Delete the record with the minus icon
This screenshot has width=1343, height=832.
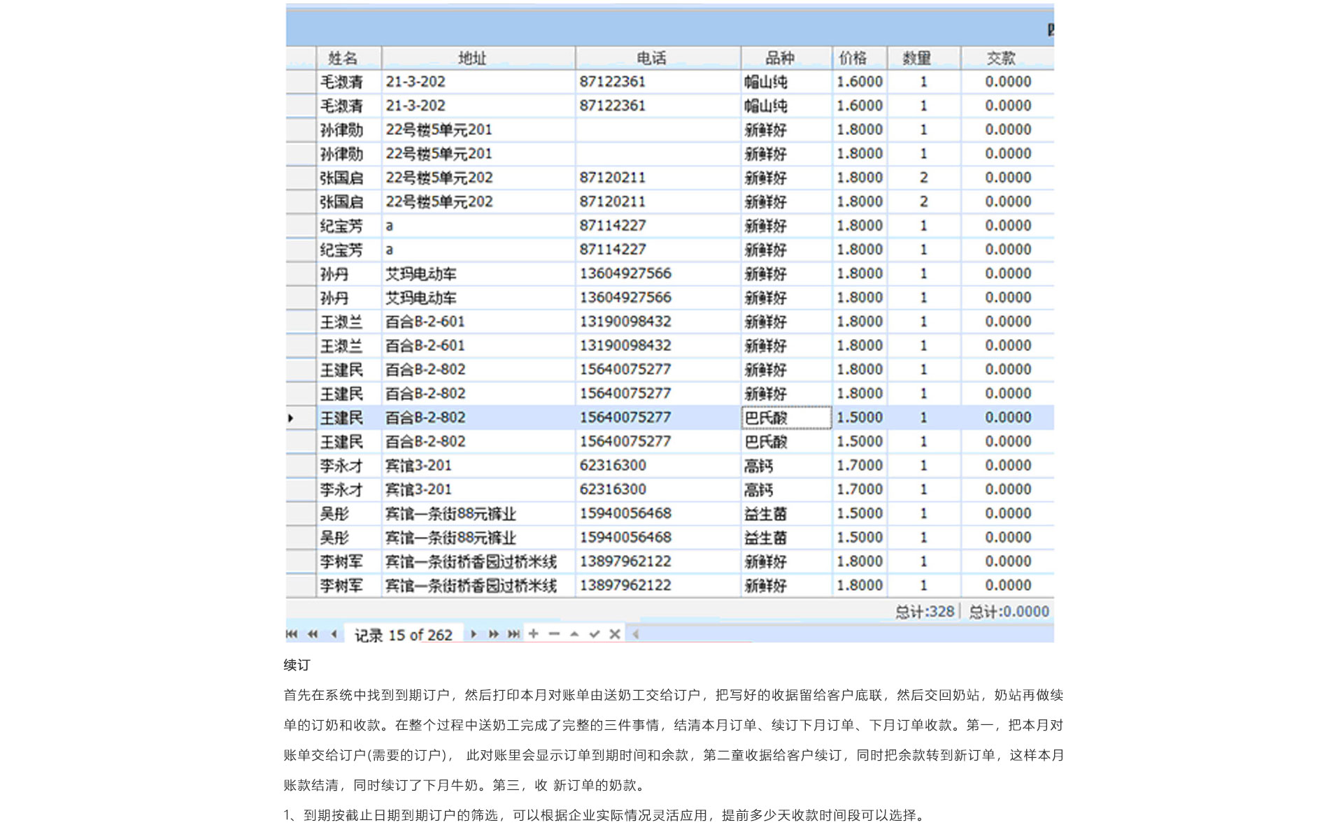point(554,634)
